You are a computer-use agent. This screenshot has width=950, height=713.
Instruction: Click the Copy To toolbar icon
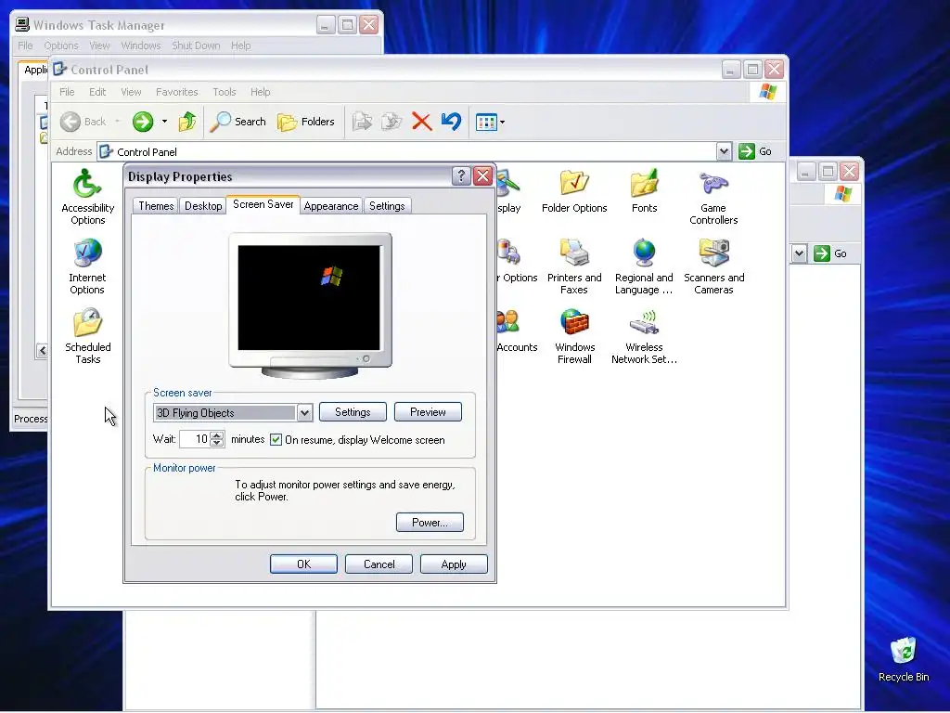pyautogui.click(x=392, y=122)
